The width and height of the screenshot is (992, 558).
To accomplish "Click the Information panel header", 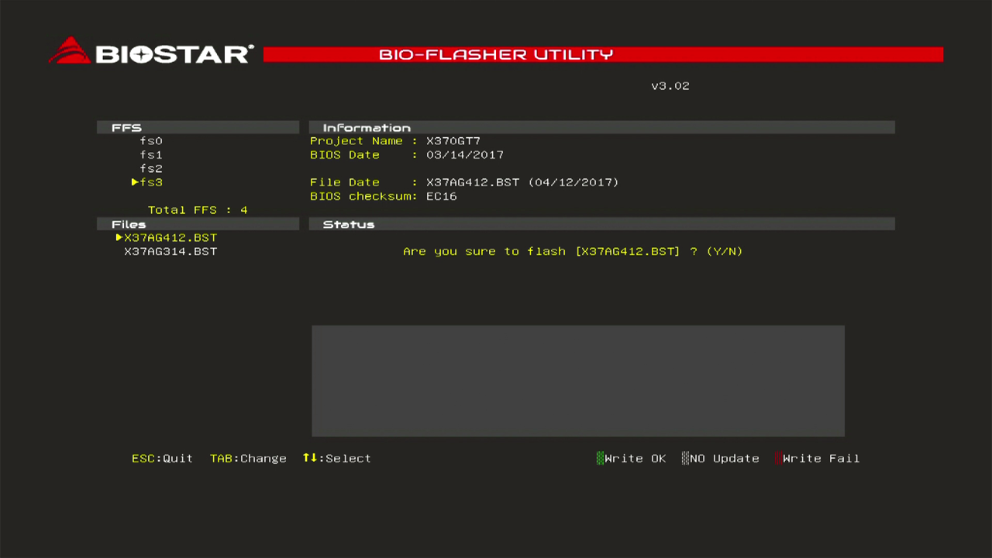I will (602, 127).
